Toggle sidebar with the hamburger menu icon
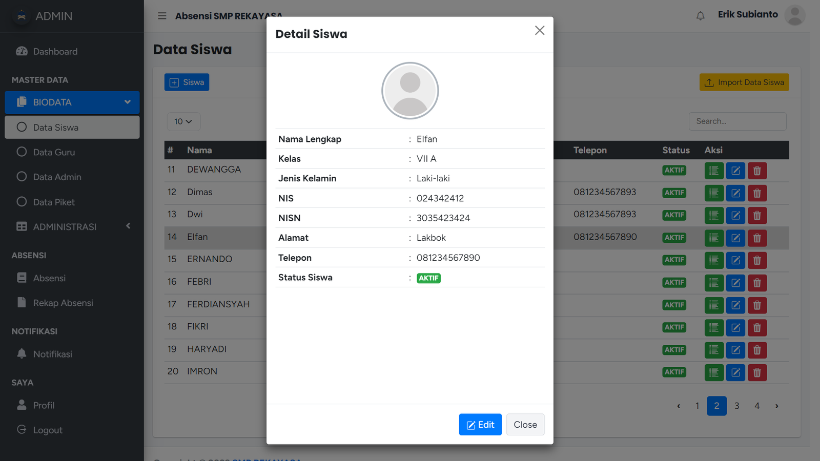 (162, 16)
